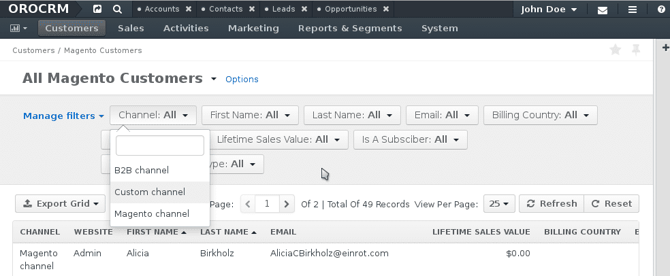Screen dimensions: 670x276
Task: Go to next page arrow
Action: coord(287,204)
